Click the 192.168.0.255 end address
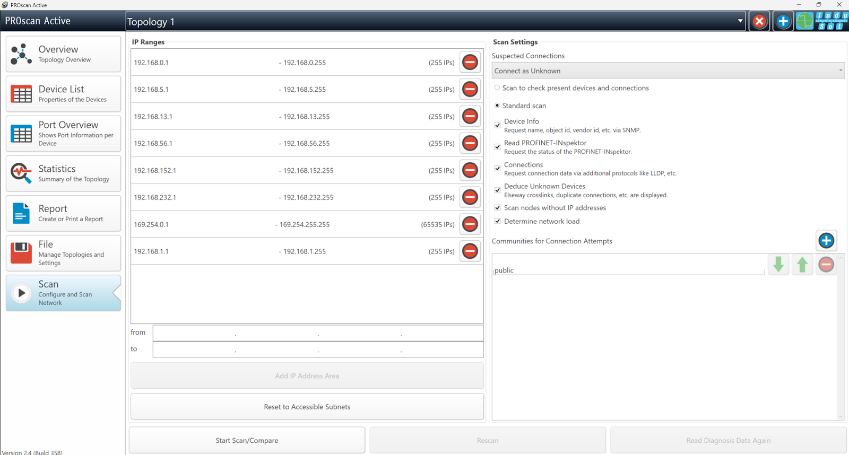Viewport: 849px width, 455px height. (x=305, y=63)
